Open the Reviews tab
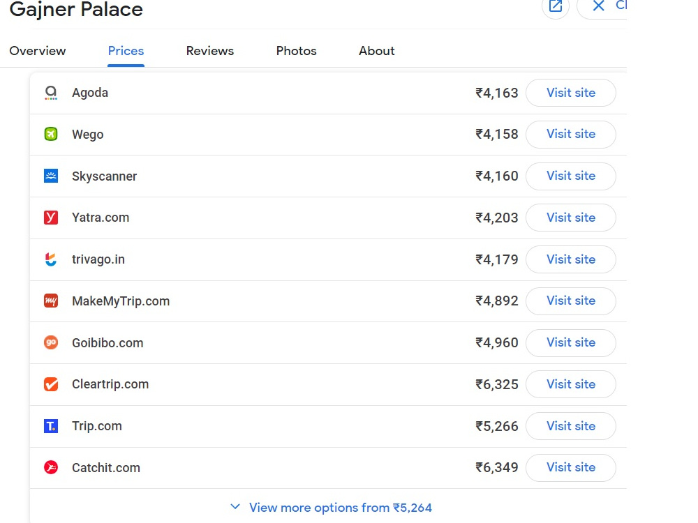 click(x=209, y=51)
